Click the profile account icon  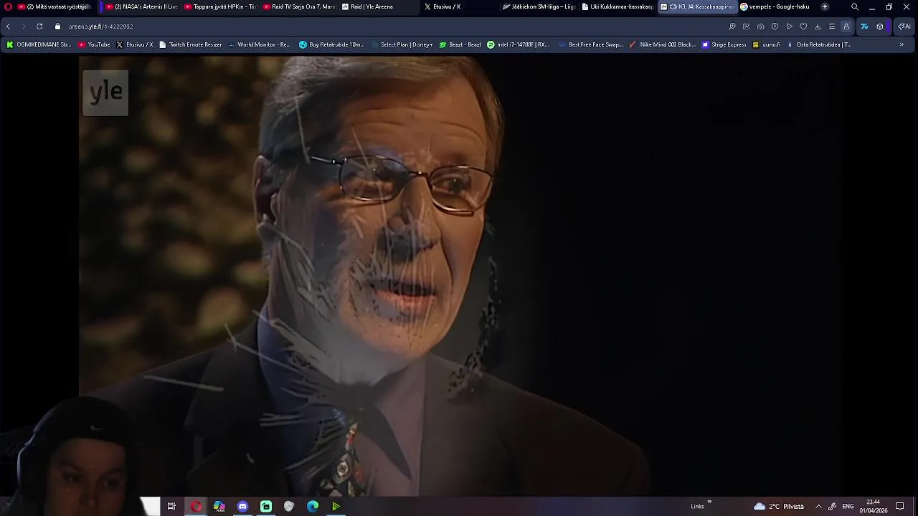point(846,27)
